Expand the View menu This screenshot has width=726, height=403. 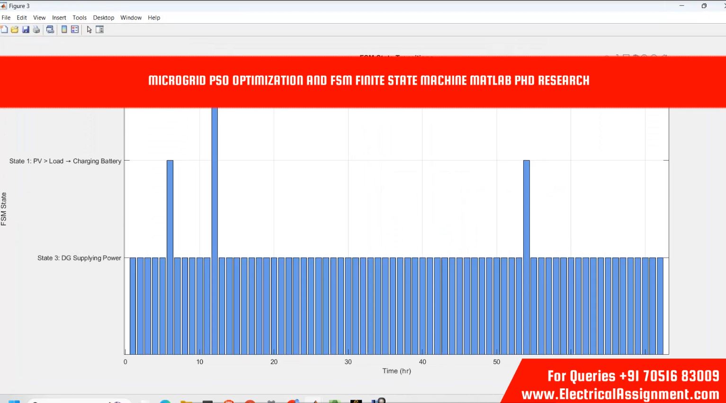click(x=39, y=18)
